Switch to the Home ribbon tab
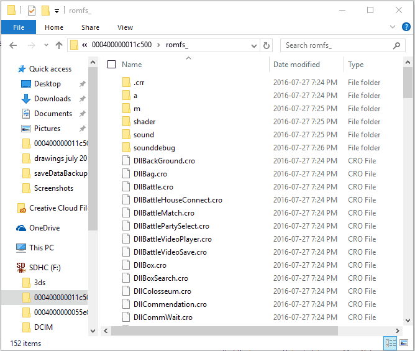The height and width of the screenshot is (351, 415). 54,27
